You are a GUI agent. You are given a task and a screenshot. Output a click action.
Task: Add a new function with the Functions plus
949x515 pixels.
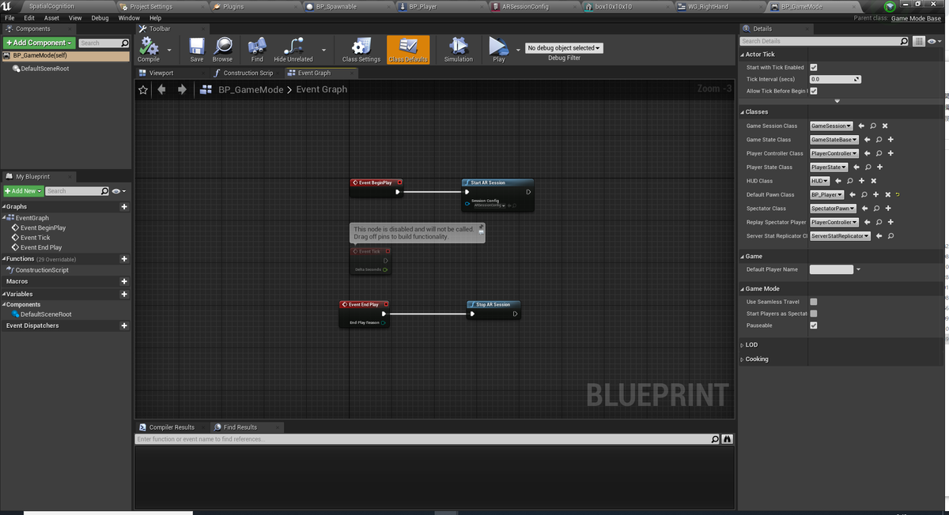coord(124,259)
